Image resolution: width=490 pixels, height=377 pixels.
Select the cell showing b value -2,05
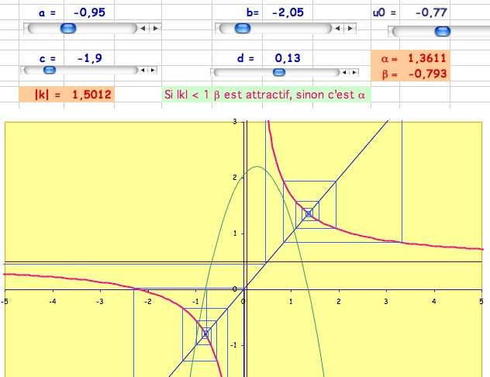pos(288,12)
